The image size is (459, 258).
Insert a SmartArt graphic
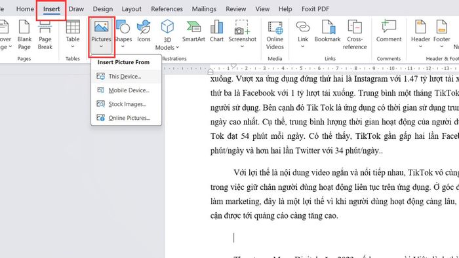tap(193, 31)
